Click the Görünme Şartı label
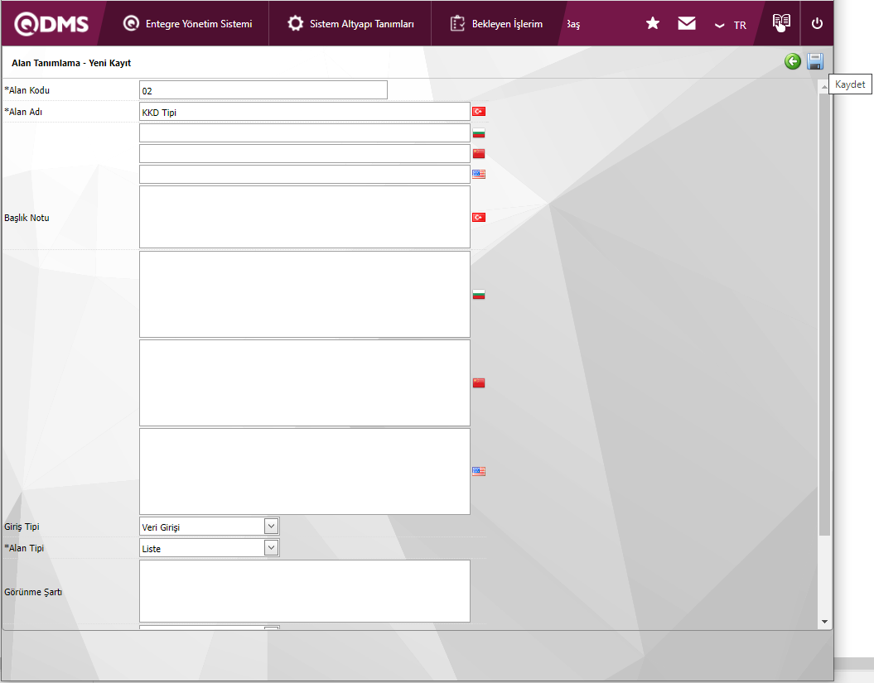Image resolution: width=874 pixels, height=683 pixels. pyautogui.click(x=33, y=592)
